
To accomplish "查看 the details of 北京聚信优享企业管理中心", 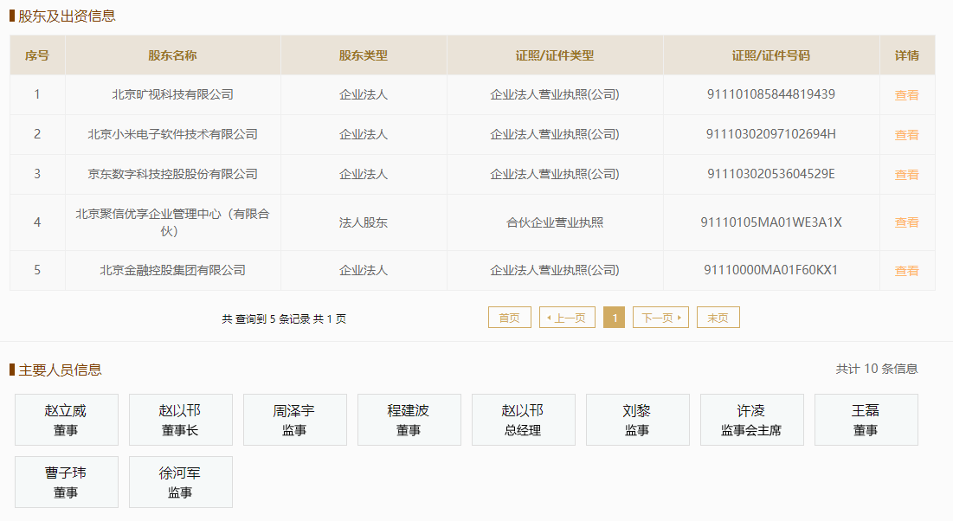I will pos(906,222).
